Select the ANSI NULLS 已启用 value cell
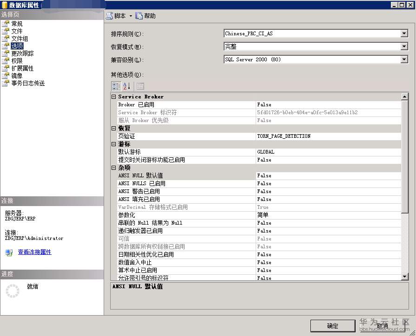 (x=329, y=183)
